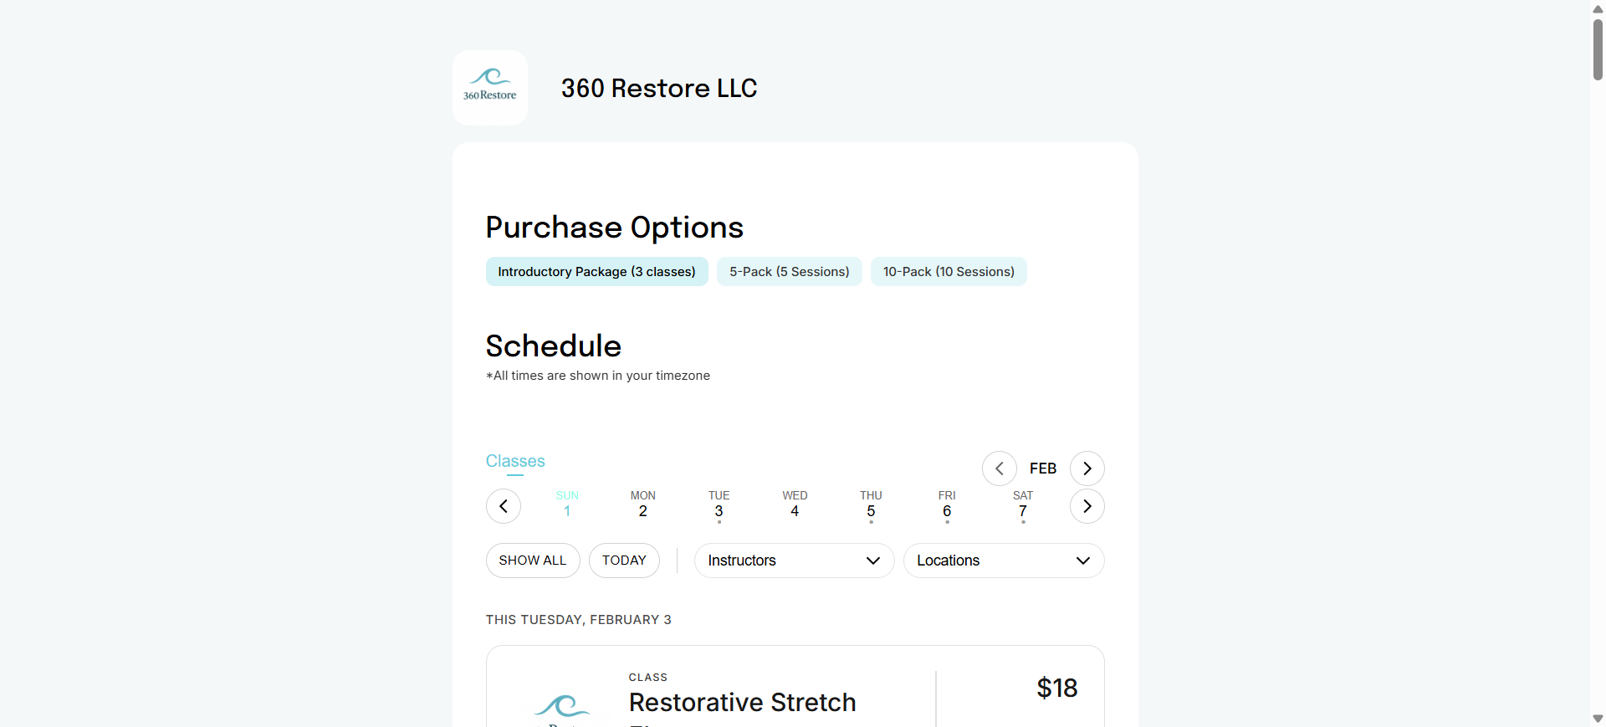The image size is (1606, 727).
Task: Select Introductory Package (3 classes) option
Action: pyautogui.click(x=597, y=272)
